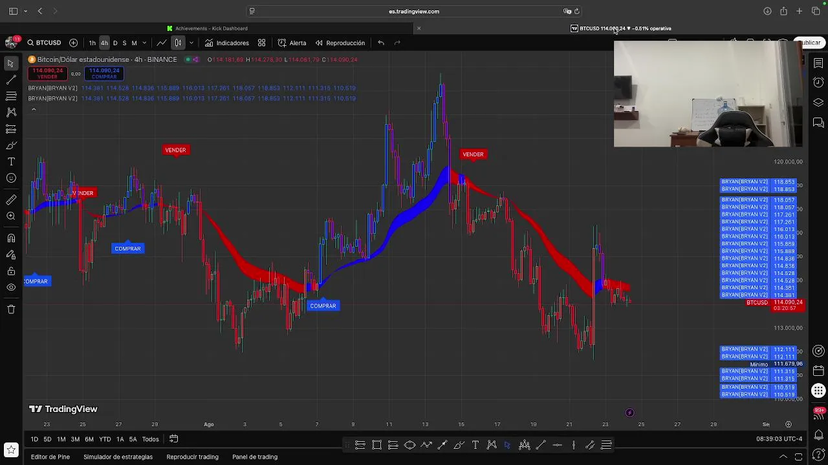
Task: Expand the chart style dropdown arrow
Action: (x=191, y=43)
